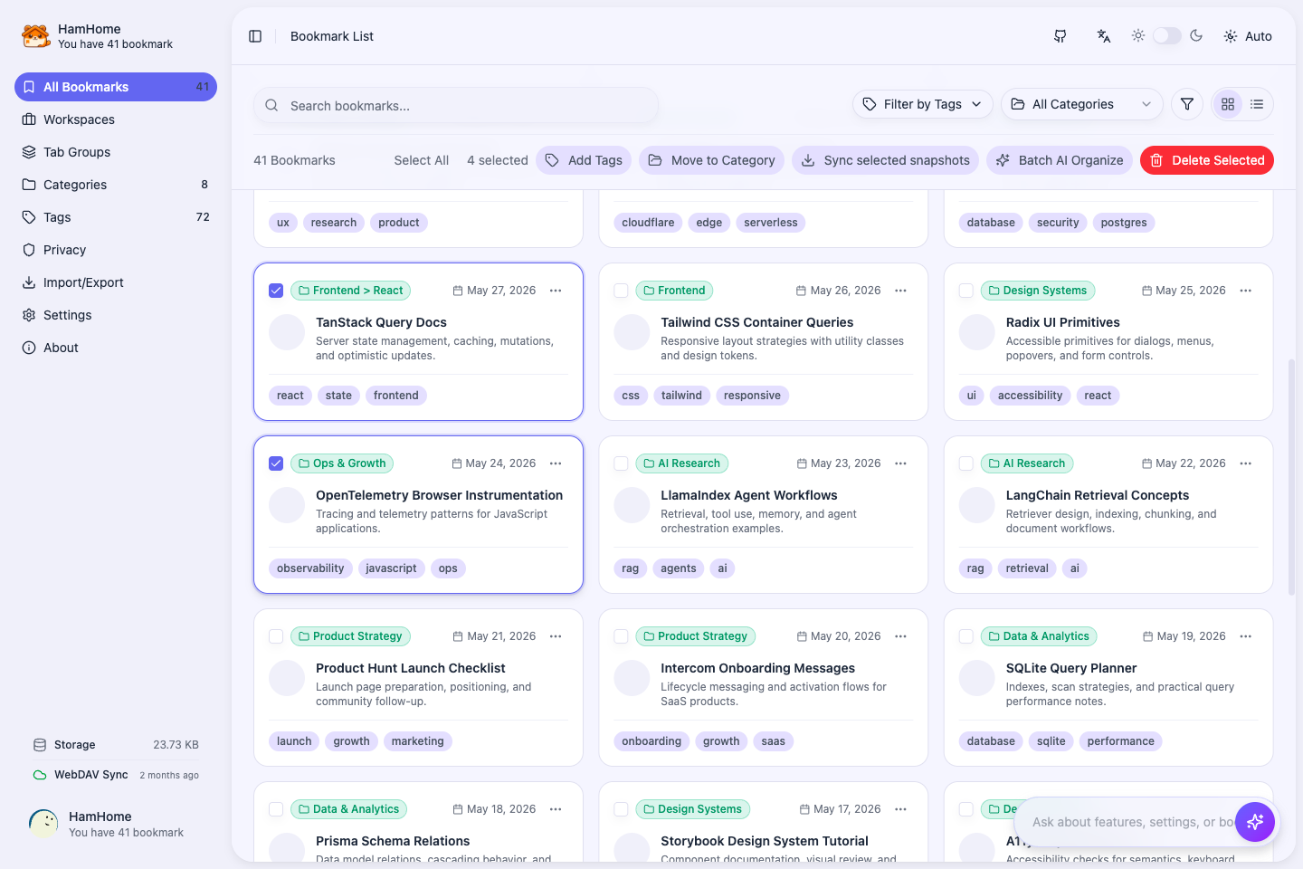Click the HamHome user avatar at bottom

click(x=43, y=824)
